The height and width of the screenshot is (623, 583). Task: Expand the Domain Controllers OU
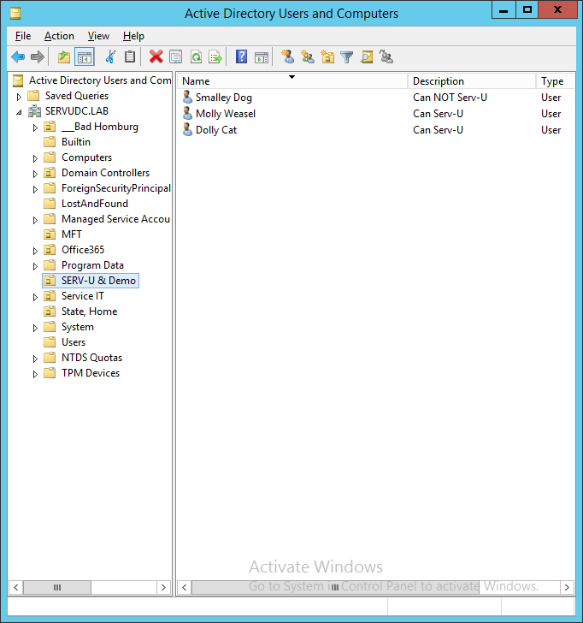click(35, 174)
